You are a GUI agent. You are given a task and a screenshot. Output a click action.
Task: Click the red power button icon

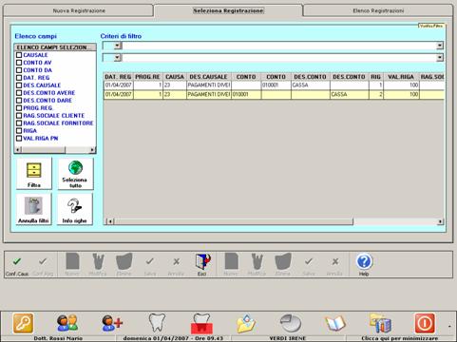425,323
